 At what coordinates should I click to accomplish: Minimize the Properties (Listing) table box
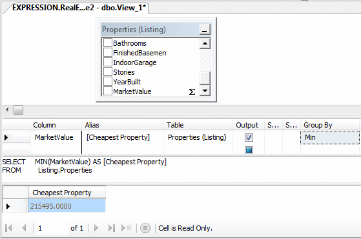tap(205, 30)
